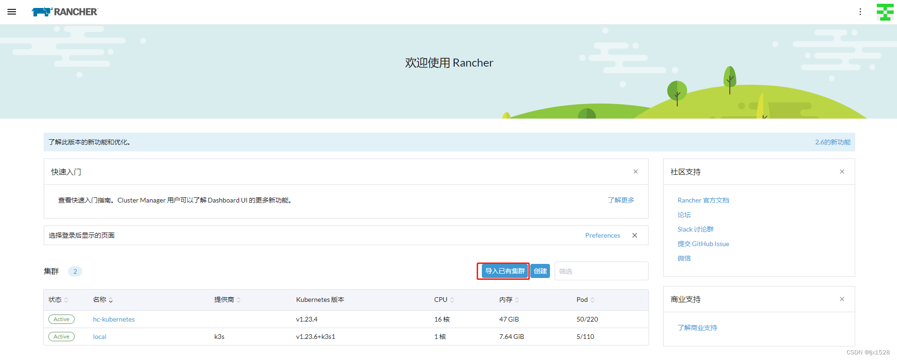This screenshot has height=360, width=897.
Task: Open the Slack 讨论群 link
Action: tap(695, 229)
